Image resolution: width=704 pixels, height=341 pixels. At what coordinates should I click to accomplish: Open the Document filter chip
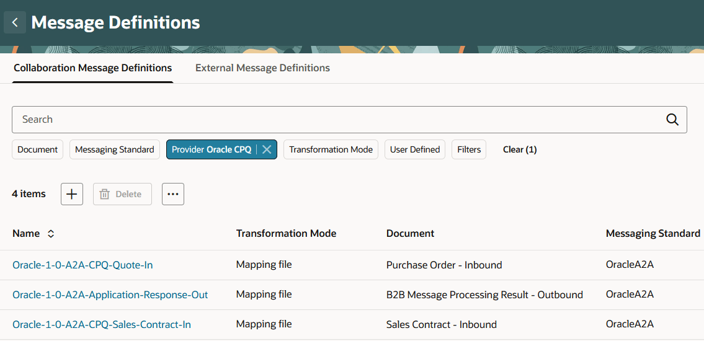coord(38,149)
